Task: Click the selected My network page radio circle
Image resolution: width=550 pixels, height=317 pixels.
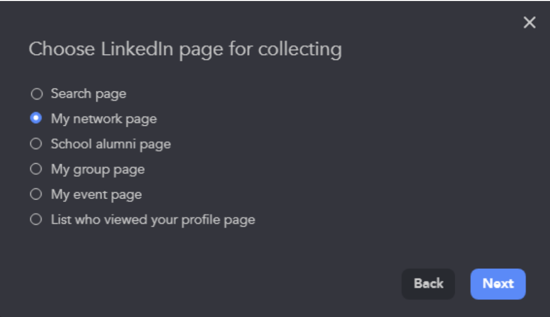Action: point(36,118)
